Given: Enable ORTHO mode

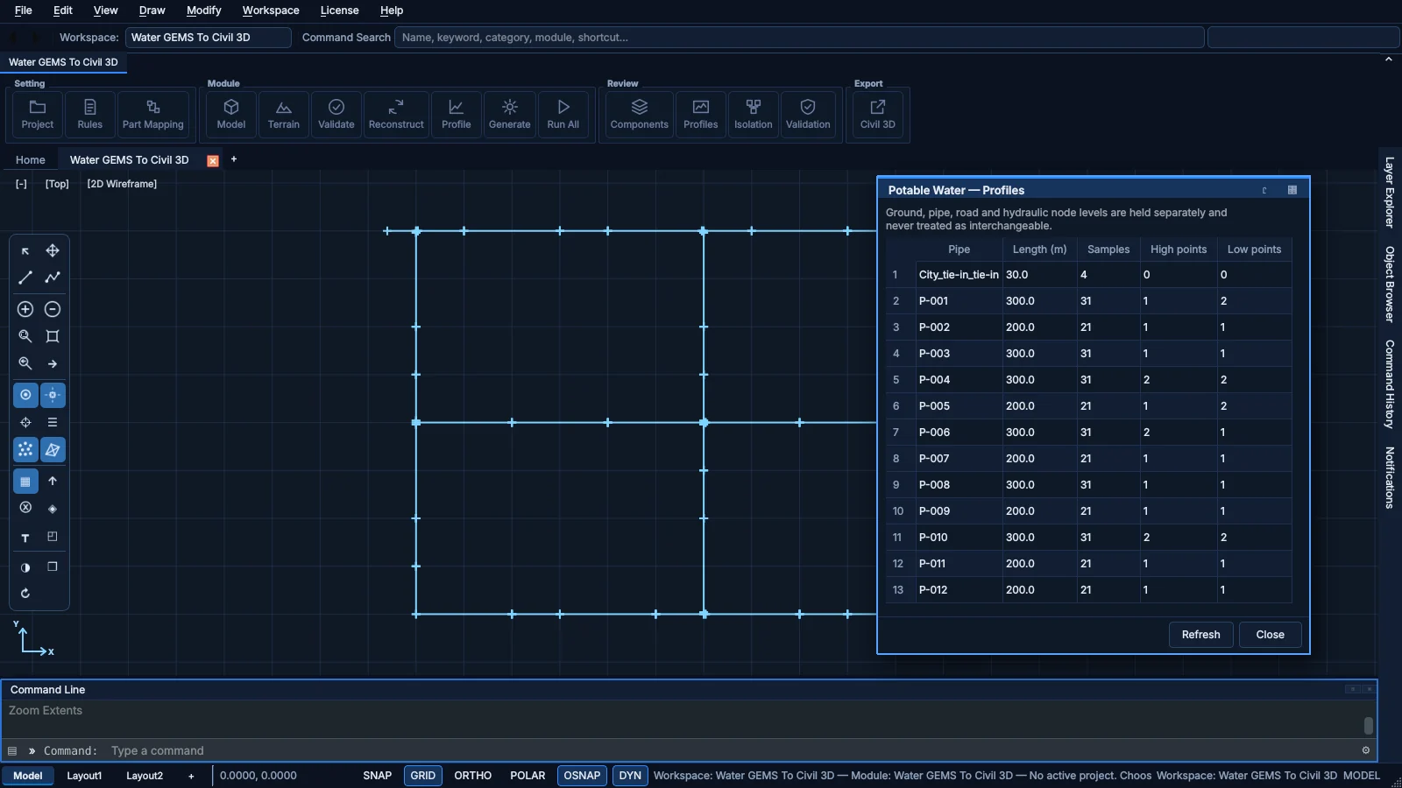Looking at the screenshot, I should coord(473,776).
